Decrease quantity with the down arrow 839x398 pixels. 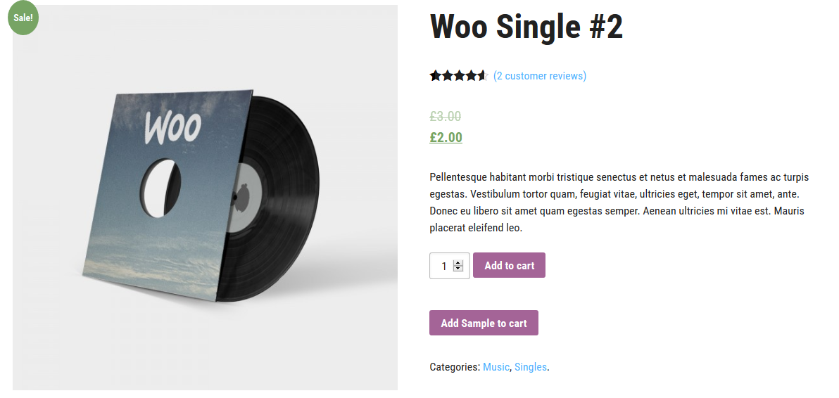[458, 268]
